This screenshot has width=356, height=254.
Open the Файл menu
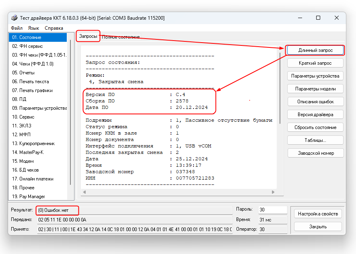pos(17,28)
